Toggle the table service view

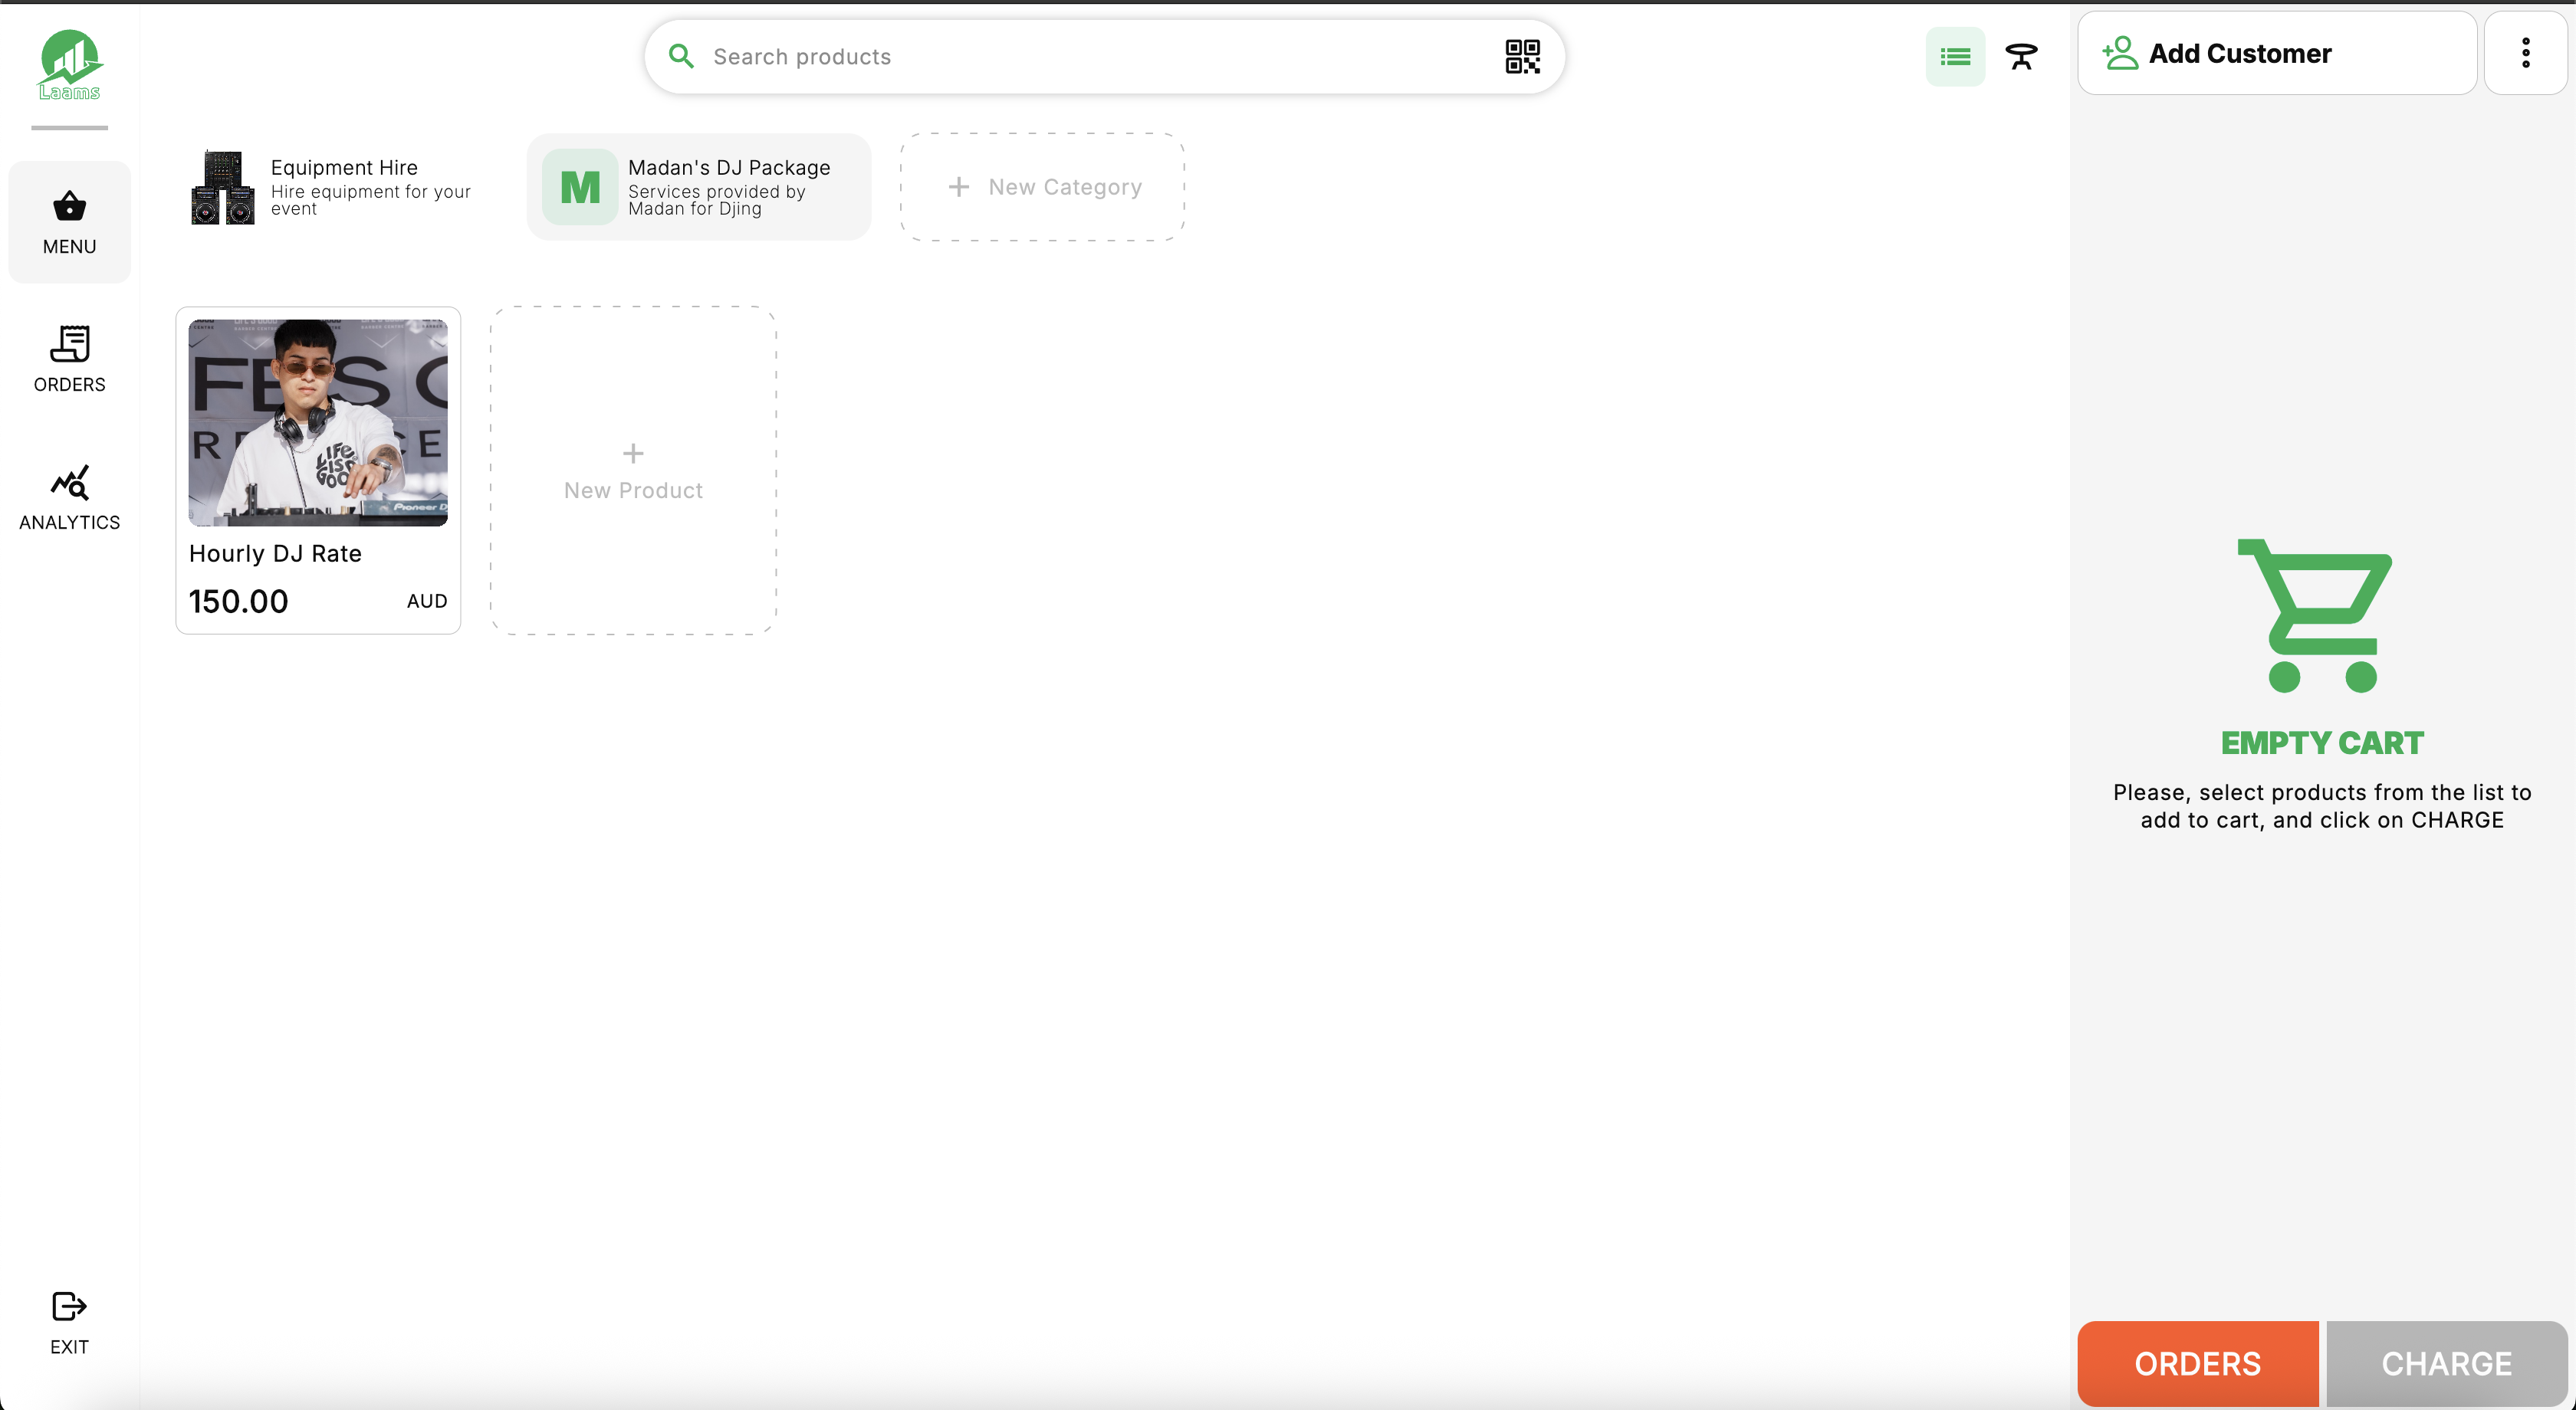(x=2021, y=57)
